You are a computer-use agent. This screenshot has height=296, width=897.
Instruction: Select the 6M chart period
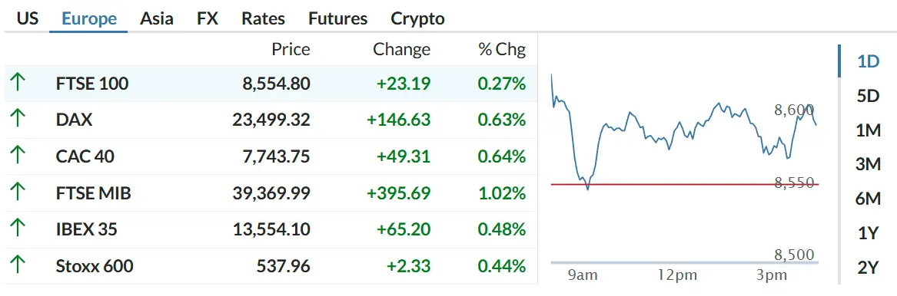click(x=868, y=199)
